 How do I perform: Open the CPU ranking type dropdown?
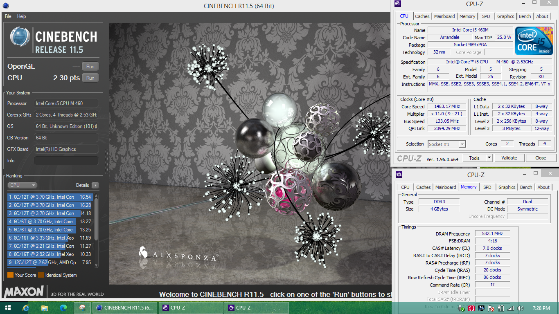coord(22,185)
